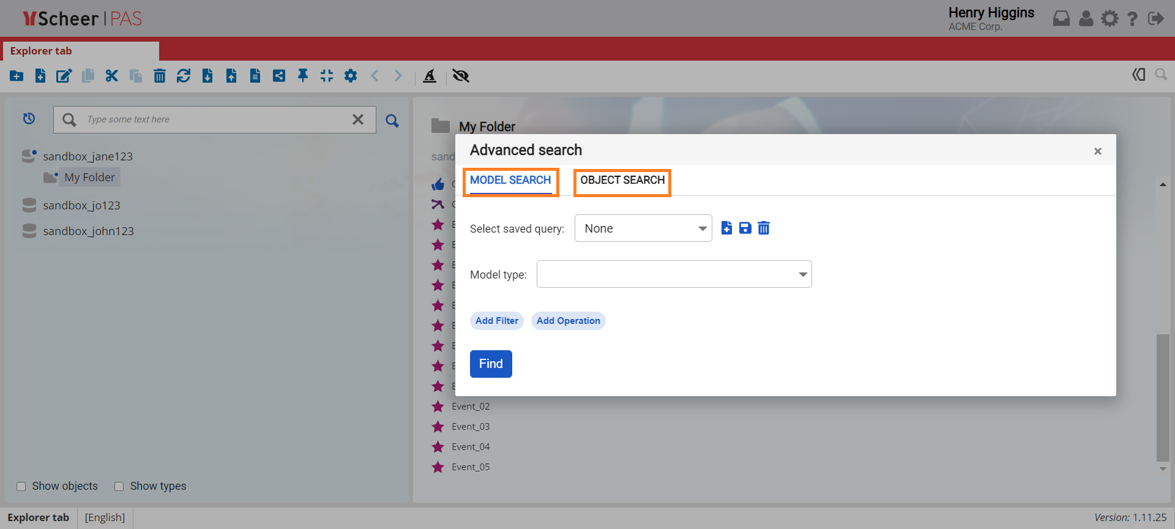This screenshot has height=529, width=1175.
Task: Open the settings gear in the header
Action: pyautogui.click(x=1110, y=19)
